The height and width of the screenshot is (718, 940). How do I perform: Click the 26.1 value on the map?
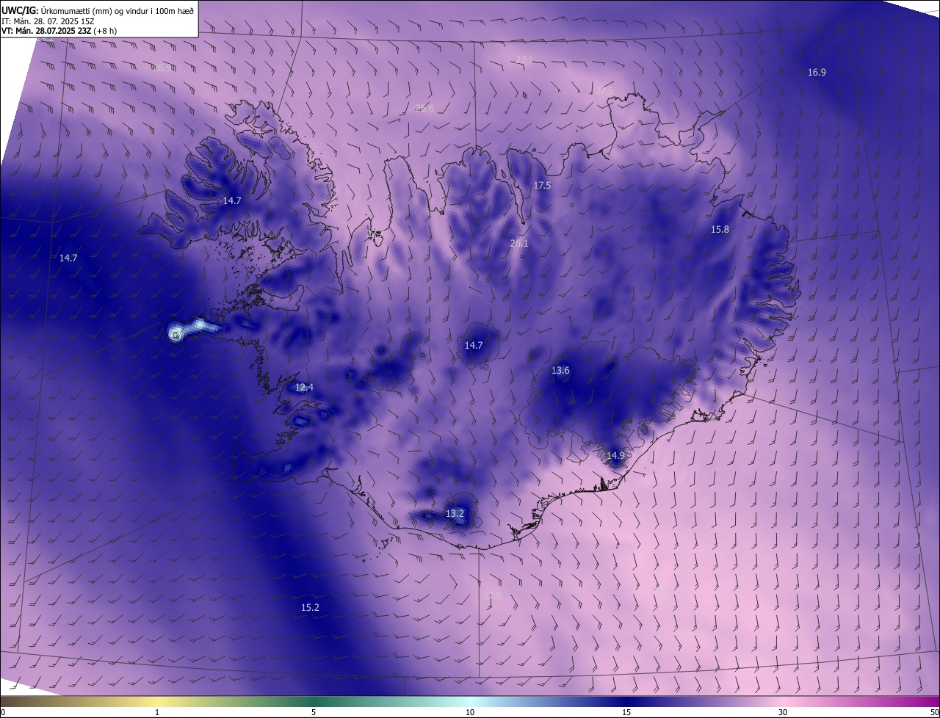519,243
